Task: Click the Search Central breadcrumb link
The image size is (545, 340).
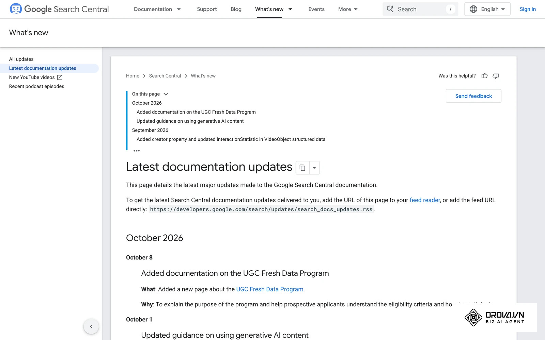Action: coord(165,76)
